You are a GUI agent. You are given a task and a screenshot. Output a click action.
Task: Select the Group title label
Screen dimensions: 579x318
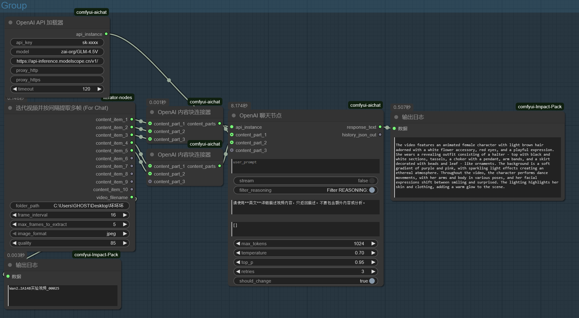(14, 5)
